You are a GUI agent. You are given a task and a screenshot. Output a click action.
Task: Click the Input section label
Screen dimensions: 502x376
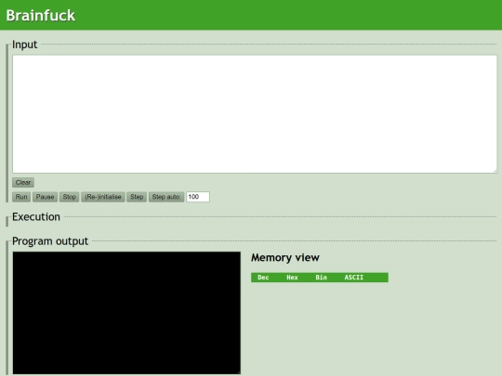25,45
